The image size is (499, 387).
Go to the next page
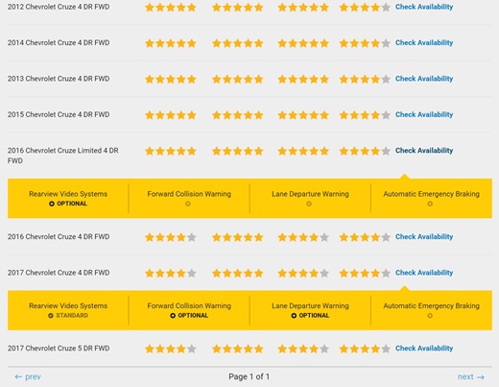coord(471,377)
